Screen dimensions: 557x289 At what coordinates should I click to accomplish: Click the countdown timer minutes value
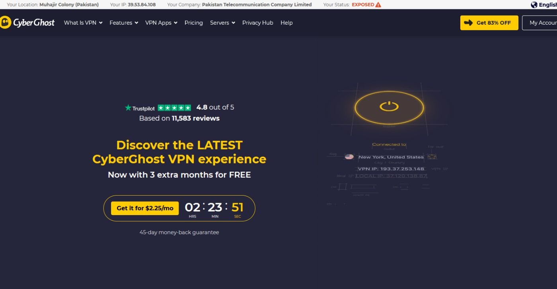point(215,207)
